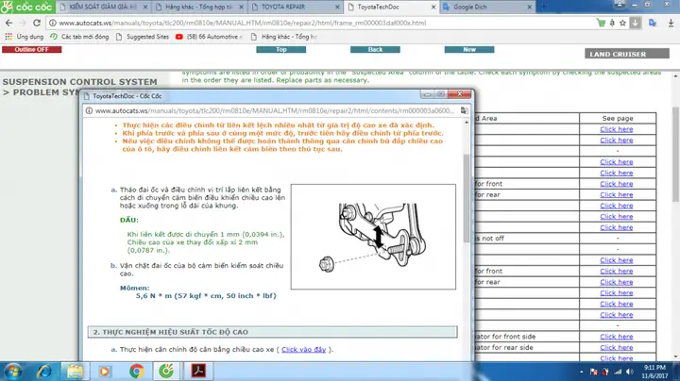Open File Explorer from taskbar
Image resolution: width=680 pixels, height=381 pixels.
coord(75,372)
